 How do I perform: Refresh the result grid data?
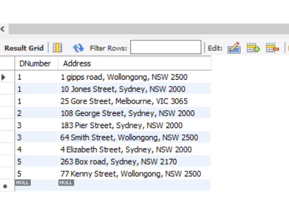click(x=79, y=48)
